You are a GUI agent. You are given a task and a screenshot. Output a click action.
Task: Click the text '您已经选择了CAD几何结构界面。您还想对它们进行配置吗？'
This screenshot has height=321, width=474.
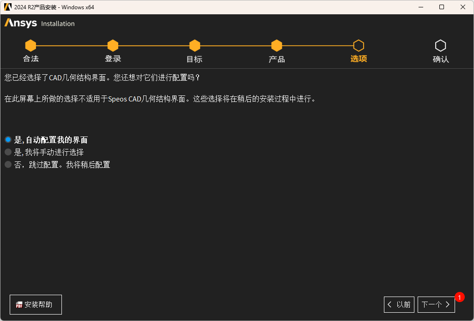102,77
